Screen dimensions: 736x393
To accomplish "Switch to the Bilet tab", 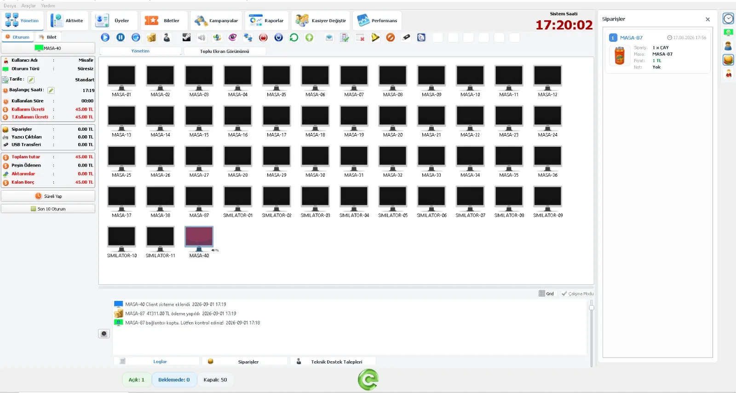I will pyautogui.click(x=48, y=37).
